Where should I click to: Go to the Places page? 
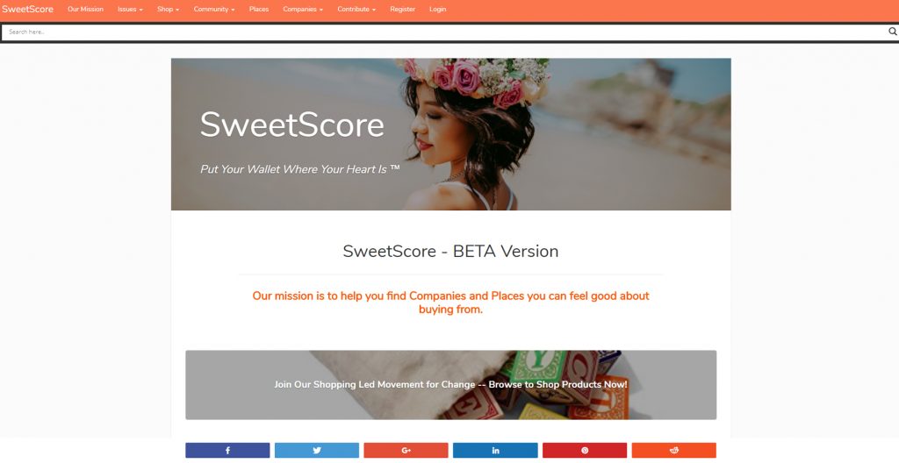click(x=259, y=9)
